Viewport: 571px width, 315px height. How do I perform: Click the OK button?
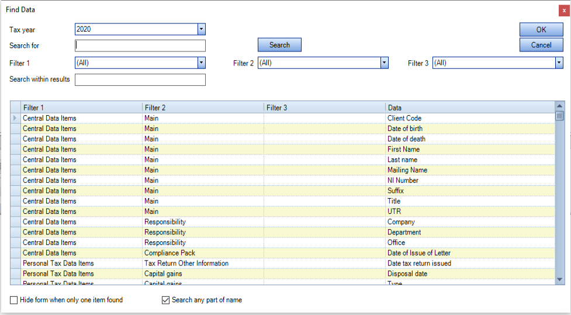click(541, 29)
